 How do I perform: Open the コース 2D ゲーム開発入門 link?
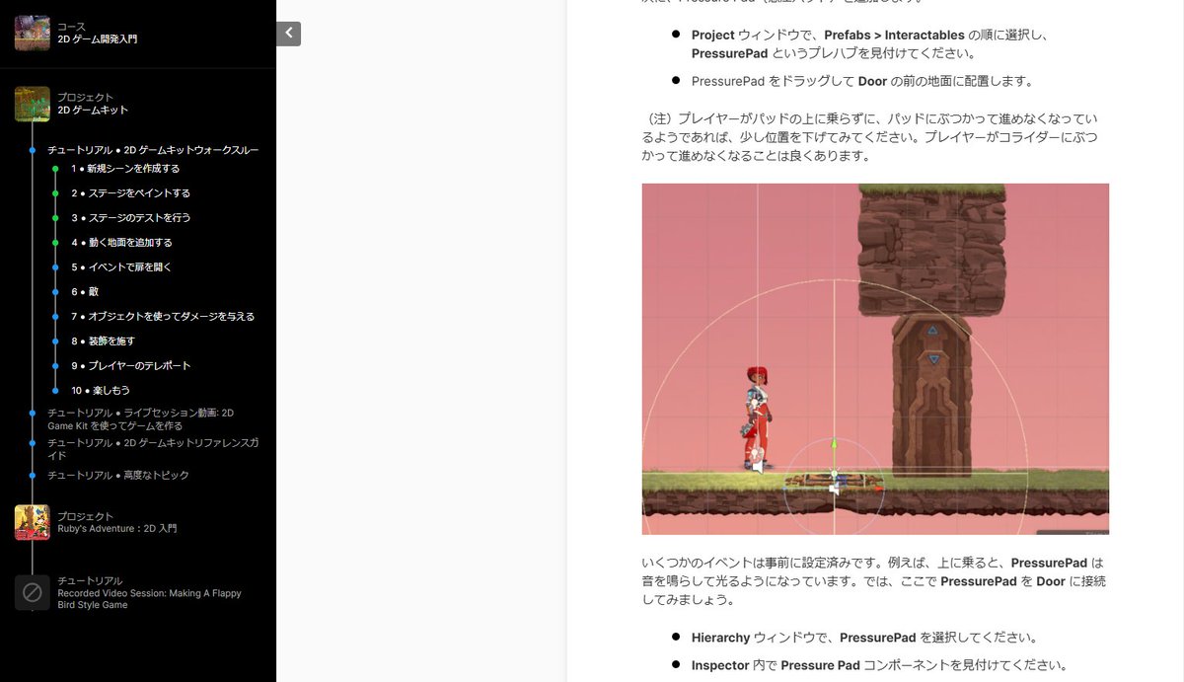coord(98,33)
